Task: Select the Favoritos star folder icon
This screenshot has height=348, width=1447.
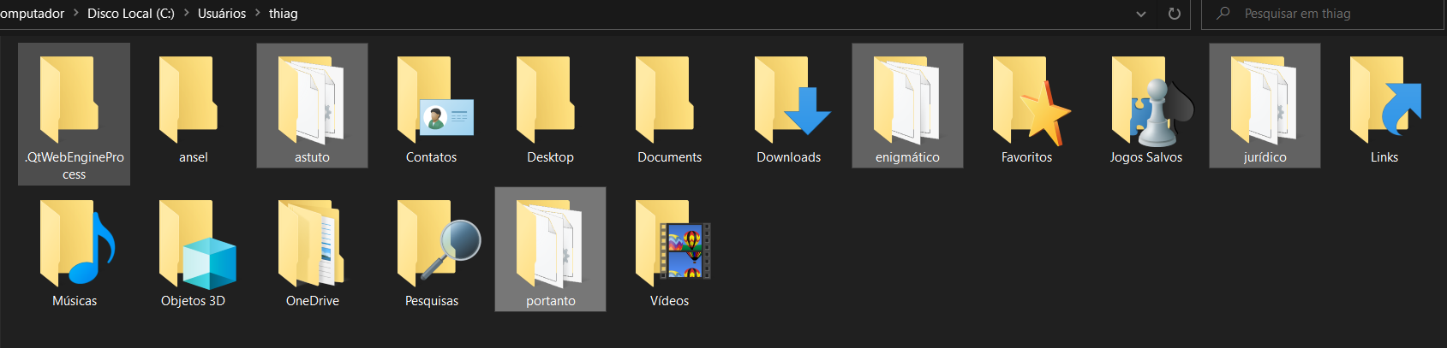Action: (x=1031, y=99)
